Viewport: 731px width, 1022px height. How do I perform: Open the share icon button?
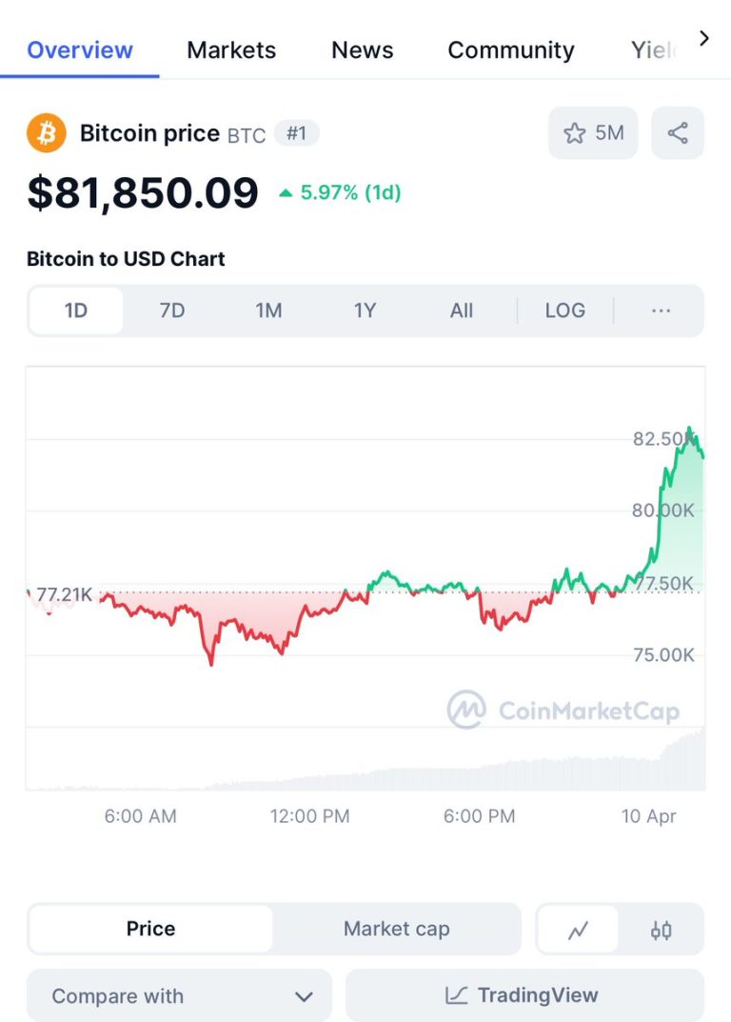tap(678, 133)
